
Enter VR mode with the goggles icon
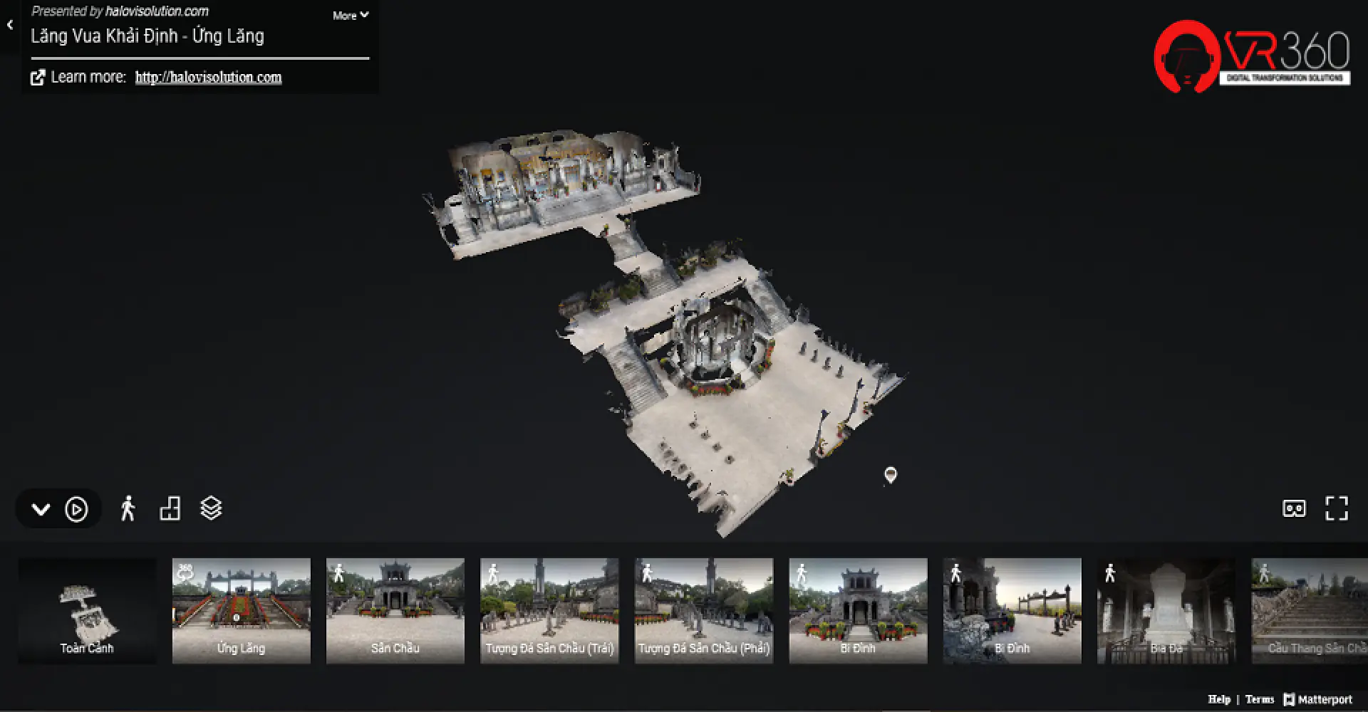click(x=1296, y=508)
